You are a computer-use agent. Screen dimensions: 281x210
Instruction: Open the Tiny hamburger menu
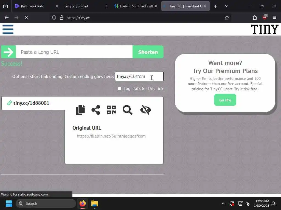pyautogui.click(x=8, y=29)
